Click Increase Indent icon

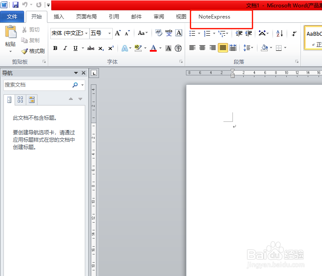click(x=248, y=33)
